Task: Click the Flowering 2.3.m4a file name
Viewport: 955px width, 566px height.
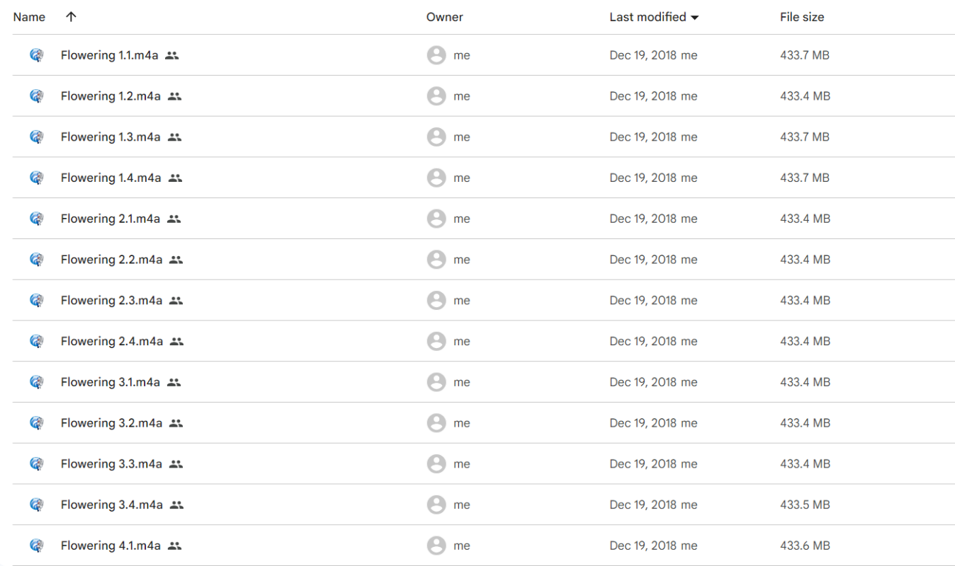Action: [111, 301]
